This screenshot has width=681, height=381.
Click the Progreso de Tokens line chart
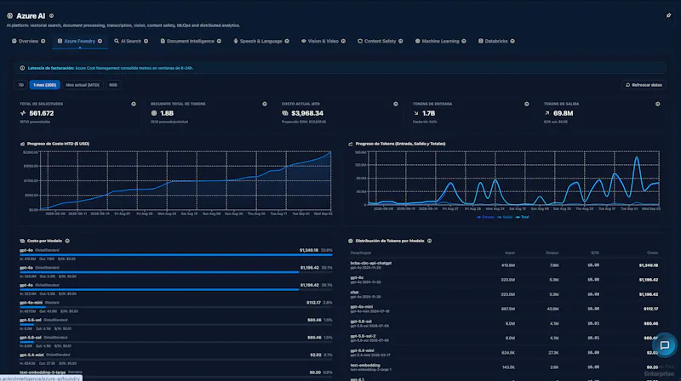point(513,179)
